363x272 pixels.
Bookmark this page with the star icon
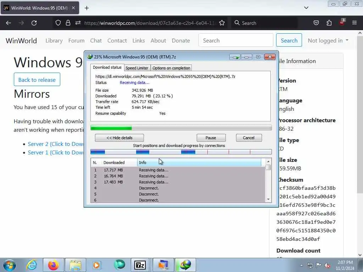coord(222,23)
